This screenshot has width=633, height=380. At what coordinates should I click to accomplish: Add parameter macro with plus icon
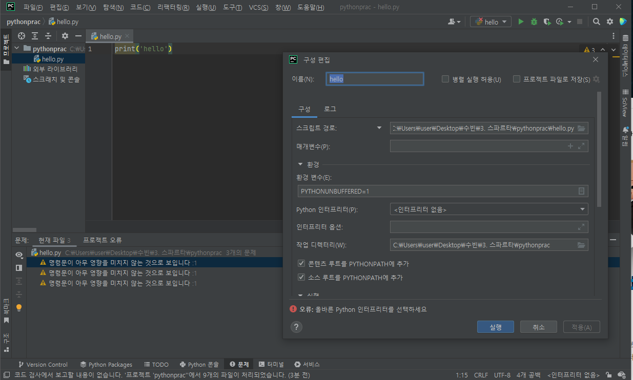coord(570,146)
